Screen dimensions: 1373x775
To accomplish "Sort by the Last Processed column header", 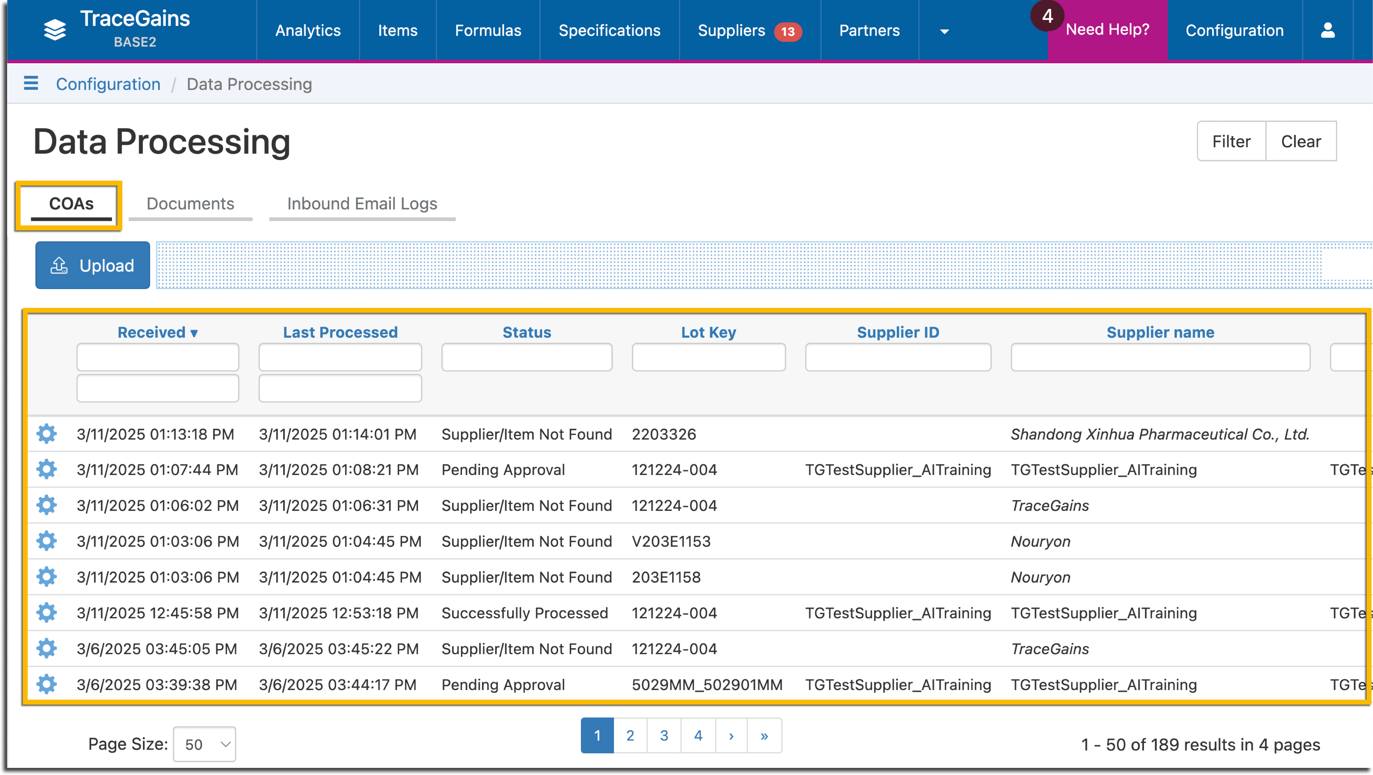I will coord(340,332).
